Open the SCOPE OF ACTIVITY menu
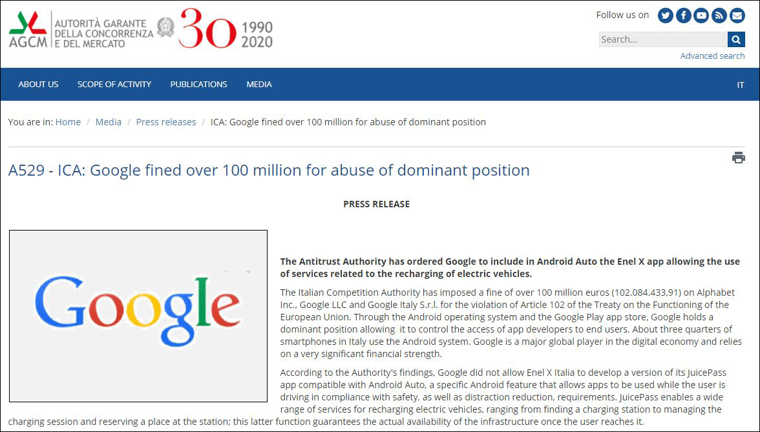The height and width of the screenshot is (432, 760). pyautogui.click(x=114, y=85)
